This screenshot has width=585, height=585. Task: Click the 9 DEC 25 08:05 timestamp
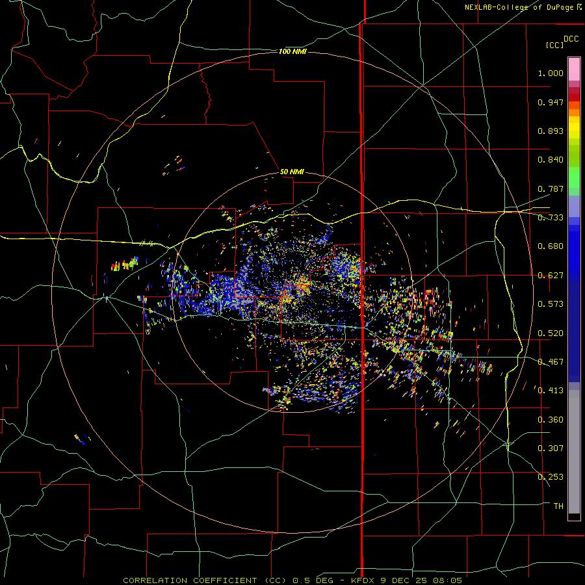pyautogui.click(x=420, y=580)
